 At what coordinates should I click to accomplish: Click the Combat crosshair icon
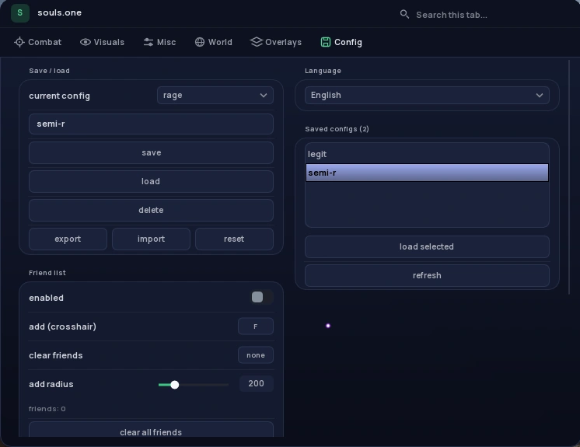[19, 42]
